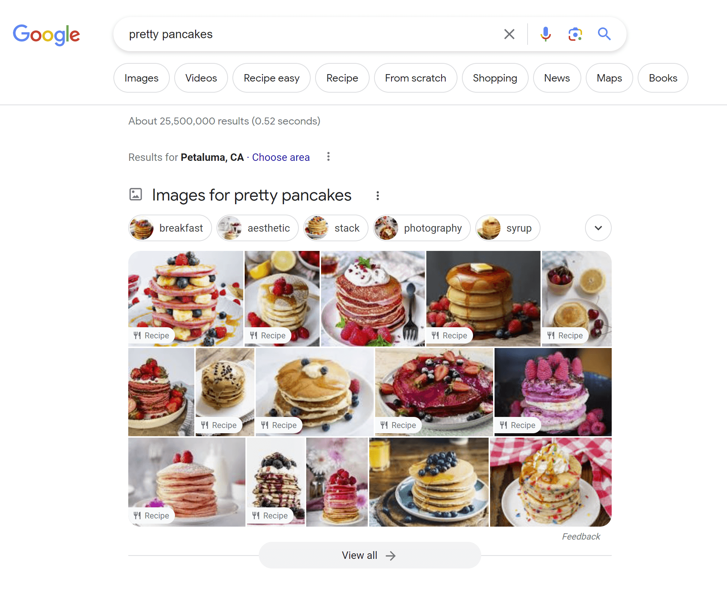Select the 'photography' image filter chip

pyautogui.click(x=422, y=228)
